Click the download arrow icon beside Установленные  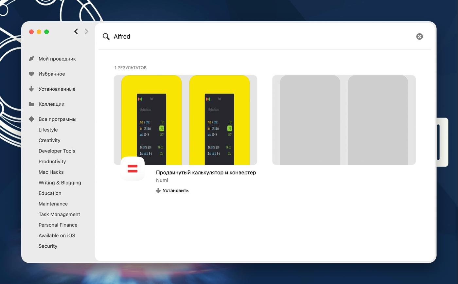(31, 89)
